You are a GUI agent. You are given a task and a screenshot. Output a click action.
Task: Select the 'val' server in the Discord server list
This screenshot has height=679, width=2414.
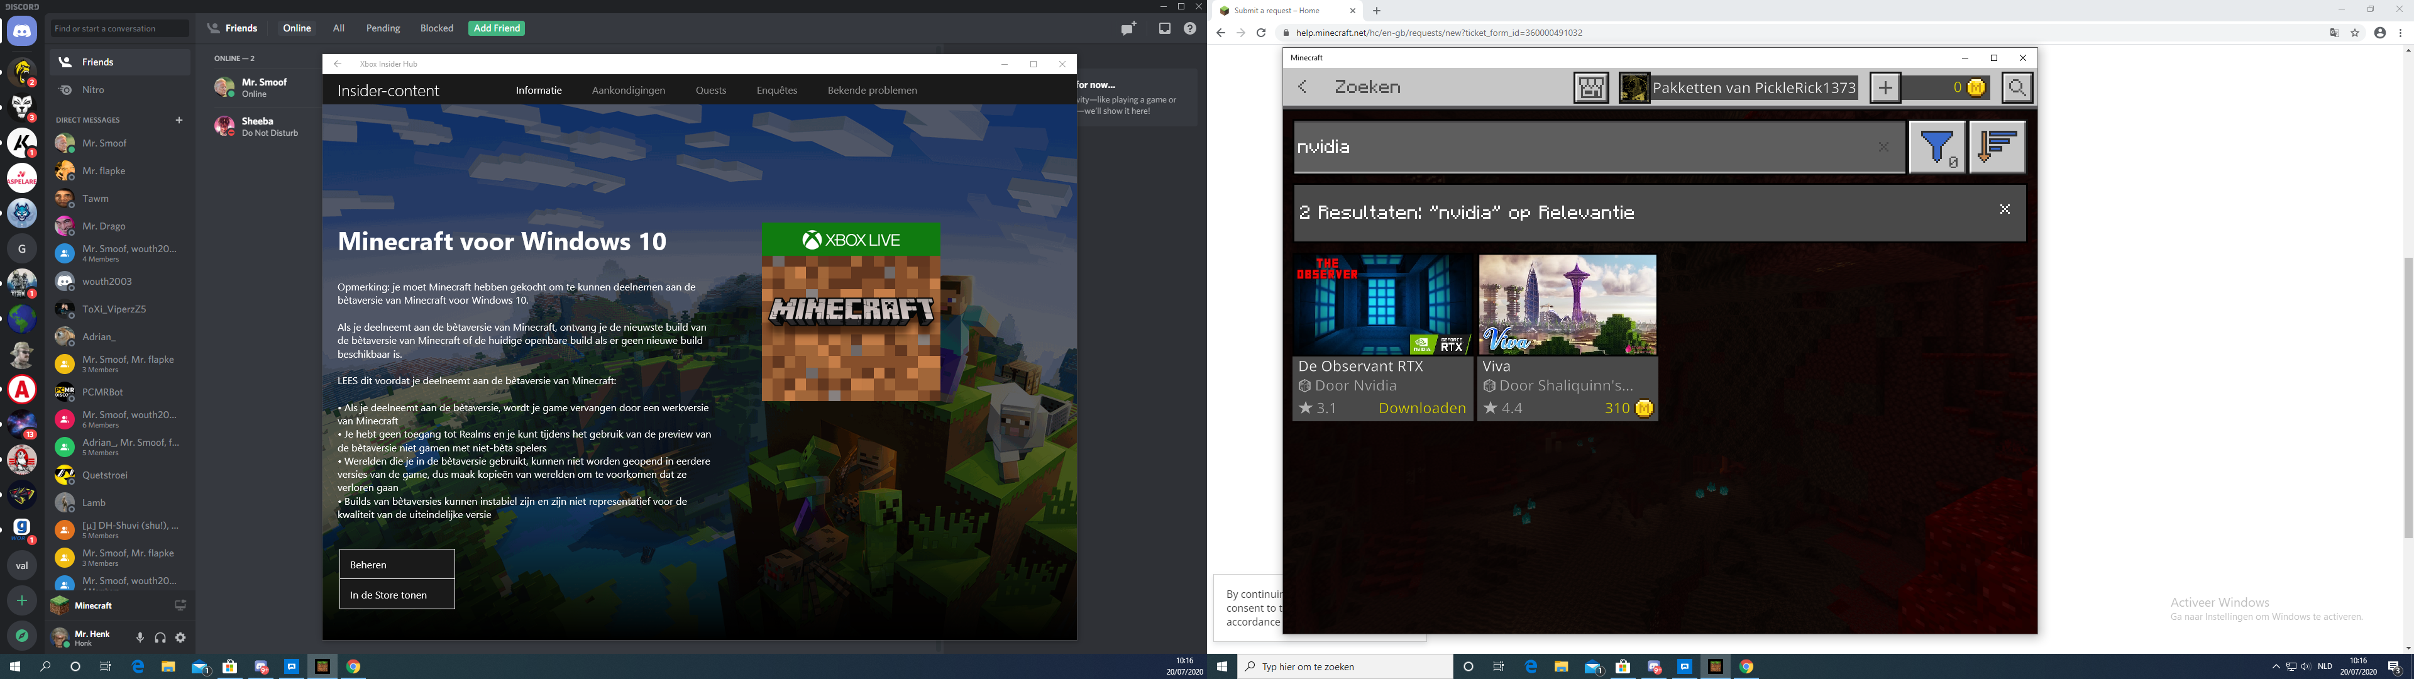(21, 566)
